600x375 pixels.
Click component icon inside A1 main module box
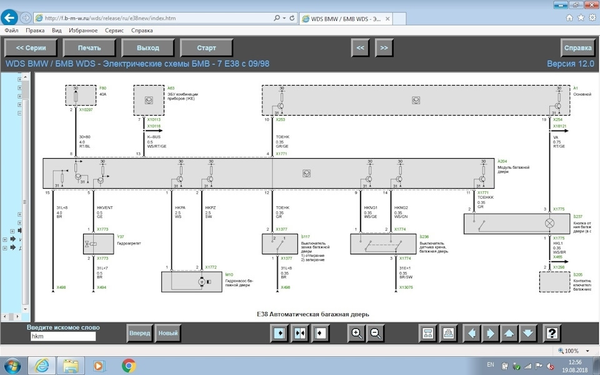[416, 100]
